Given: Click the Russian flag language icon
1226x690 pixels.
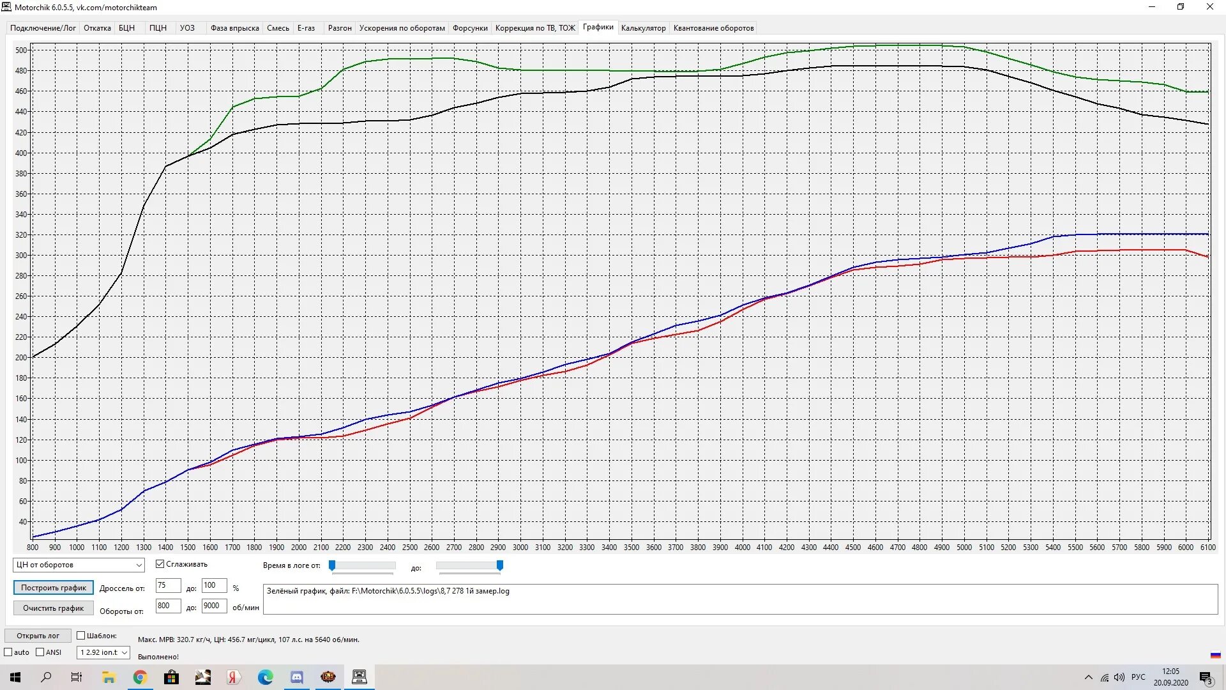Looking at the screenshot, I should click(x=1215, y=655).
